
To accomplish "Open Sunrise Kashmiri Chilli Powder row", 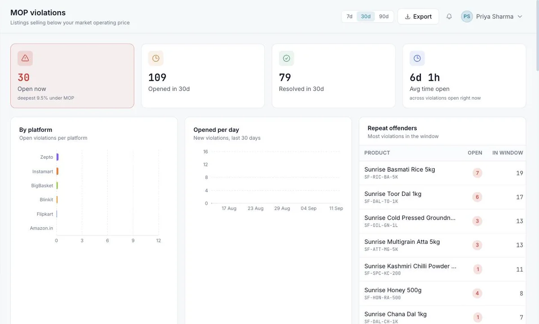I will tap(442, 269).
